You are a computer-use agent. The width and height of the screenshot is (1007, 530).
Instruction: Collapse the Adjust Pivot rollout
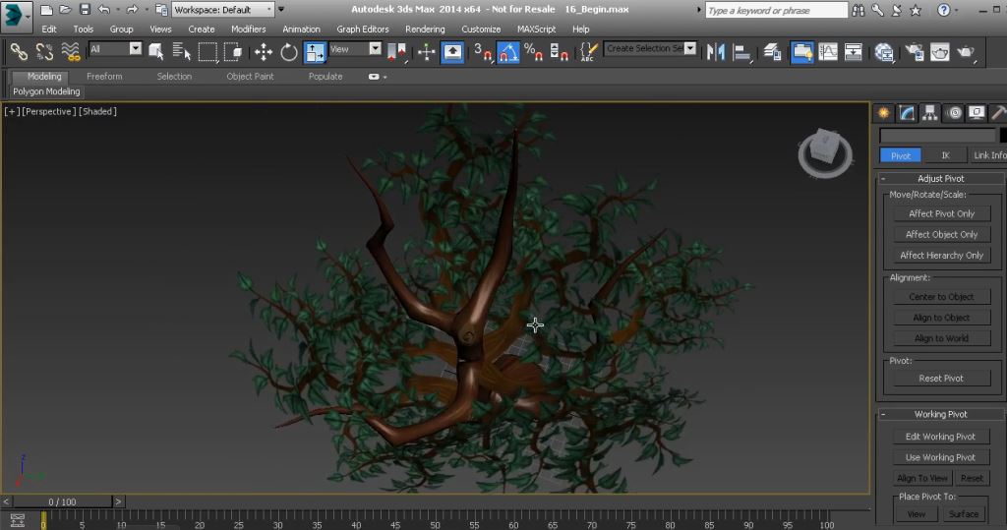tap(941, 179)
